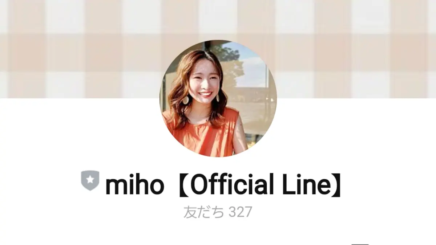Select the account name miho【Official Line】

click(x=224, y=185)
